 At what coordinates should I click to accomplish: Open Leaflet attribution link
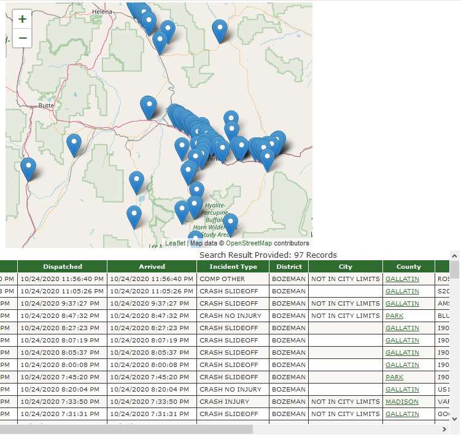(175, 243)
